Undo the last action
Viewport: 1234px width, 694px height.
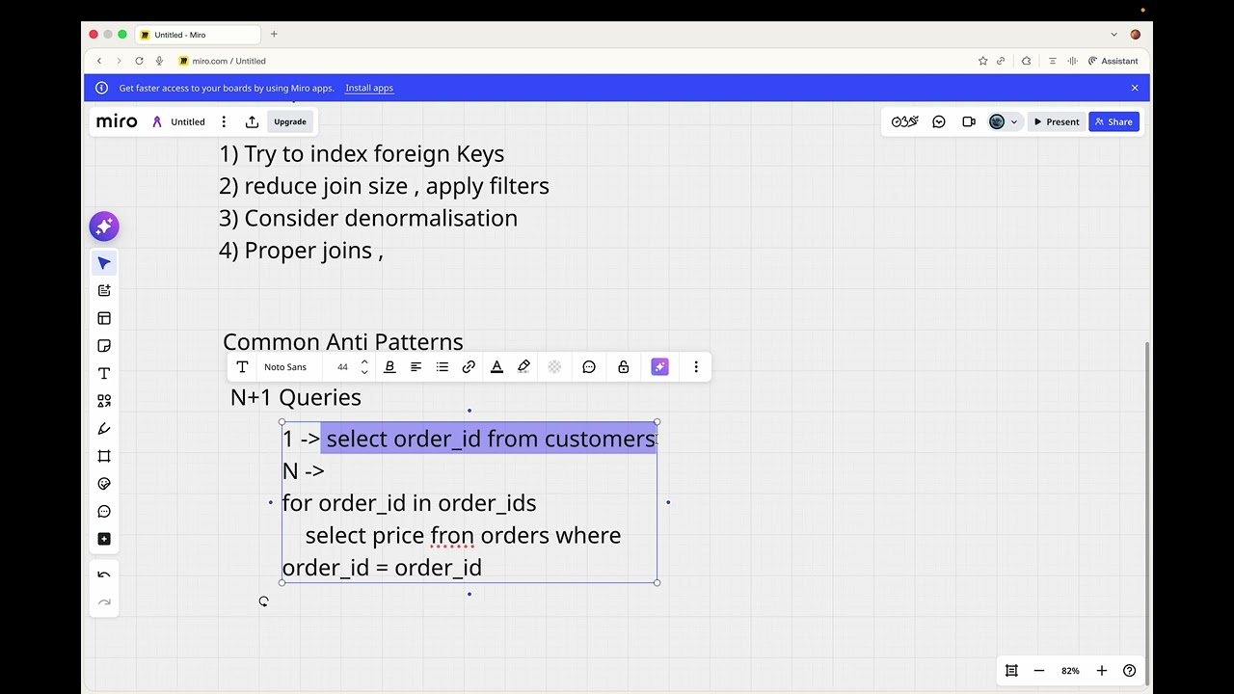pyautogui.click(x=104, y=575)
